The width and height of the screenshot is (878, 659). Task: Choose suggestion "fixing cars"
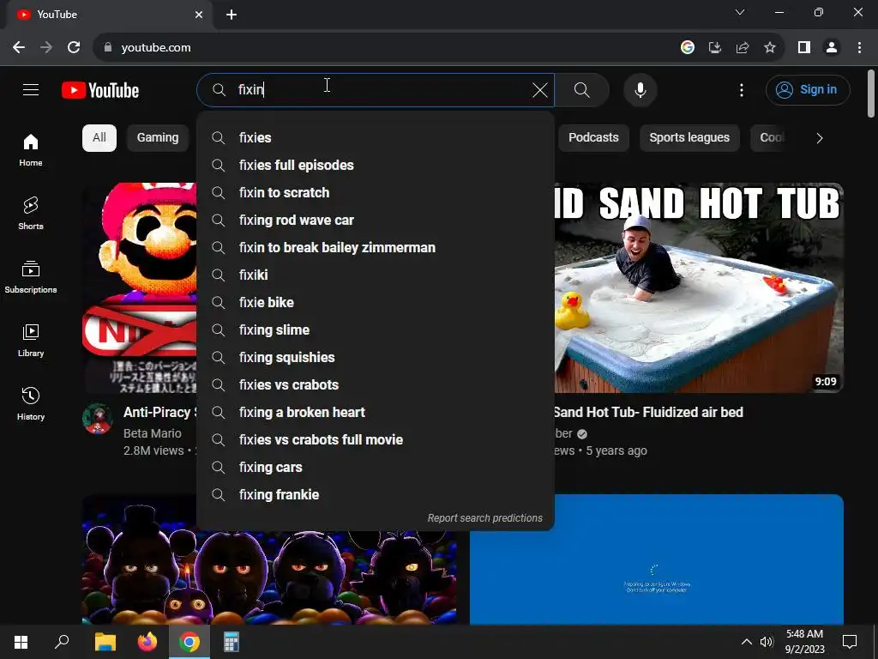(x=376, y=468)
